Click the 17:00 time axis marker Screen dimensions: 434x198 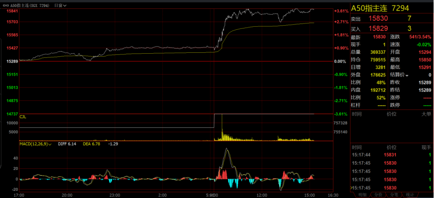[19, 195]
